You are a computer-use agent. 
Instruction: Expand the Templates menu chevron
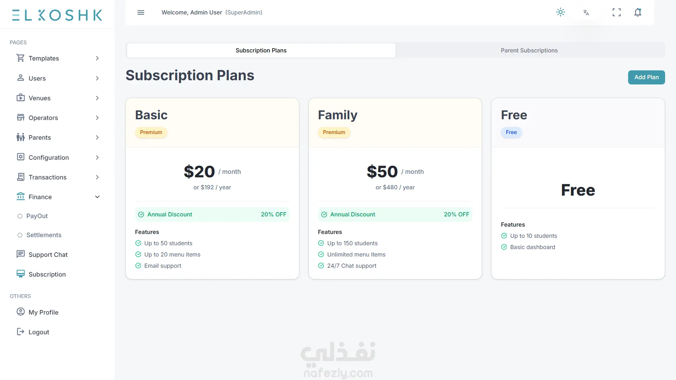coord(98,58)
